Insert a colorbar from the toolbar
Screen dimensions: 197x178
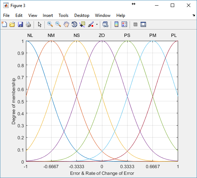coord(116,24)
